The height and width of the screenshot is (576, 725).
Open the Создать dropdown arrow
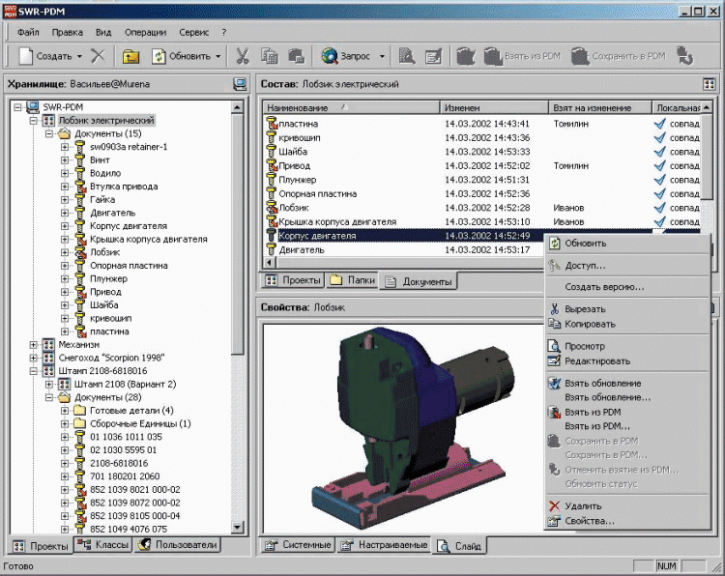[79, 56]
